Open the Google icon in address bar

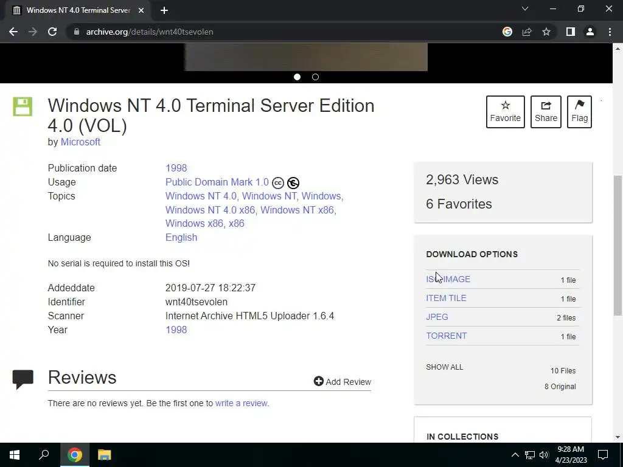(x=507, y=32)
